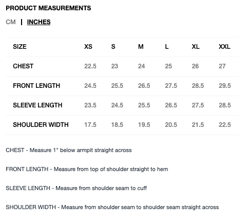Click the M sleeve length value 25.5
The width and height of the screenshot is (248, 224).
[144, 105]
